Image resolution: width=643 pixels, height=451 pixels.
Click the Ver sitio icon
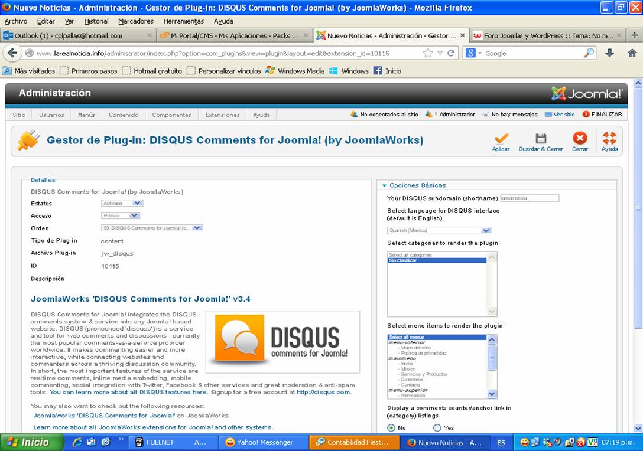(548, 115)
